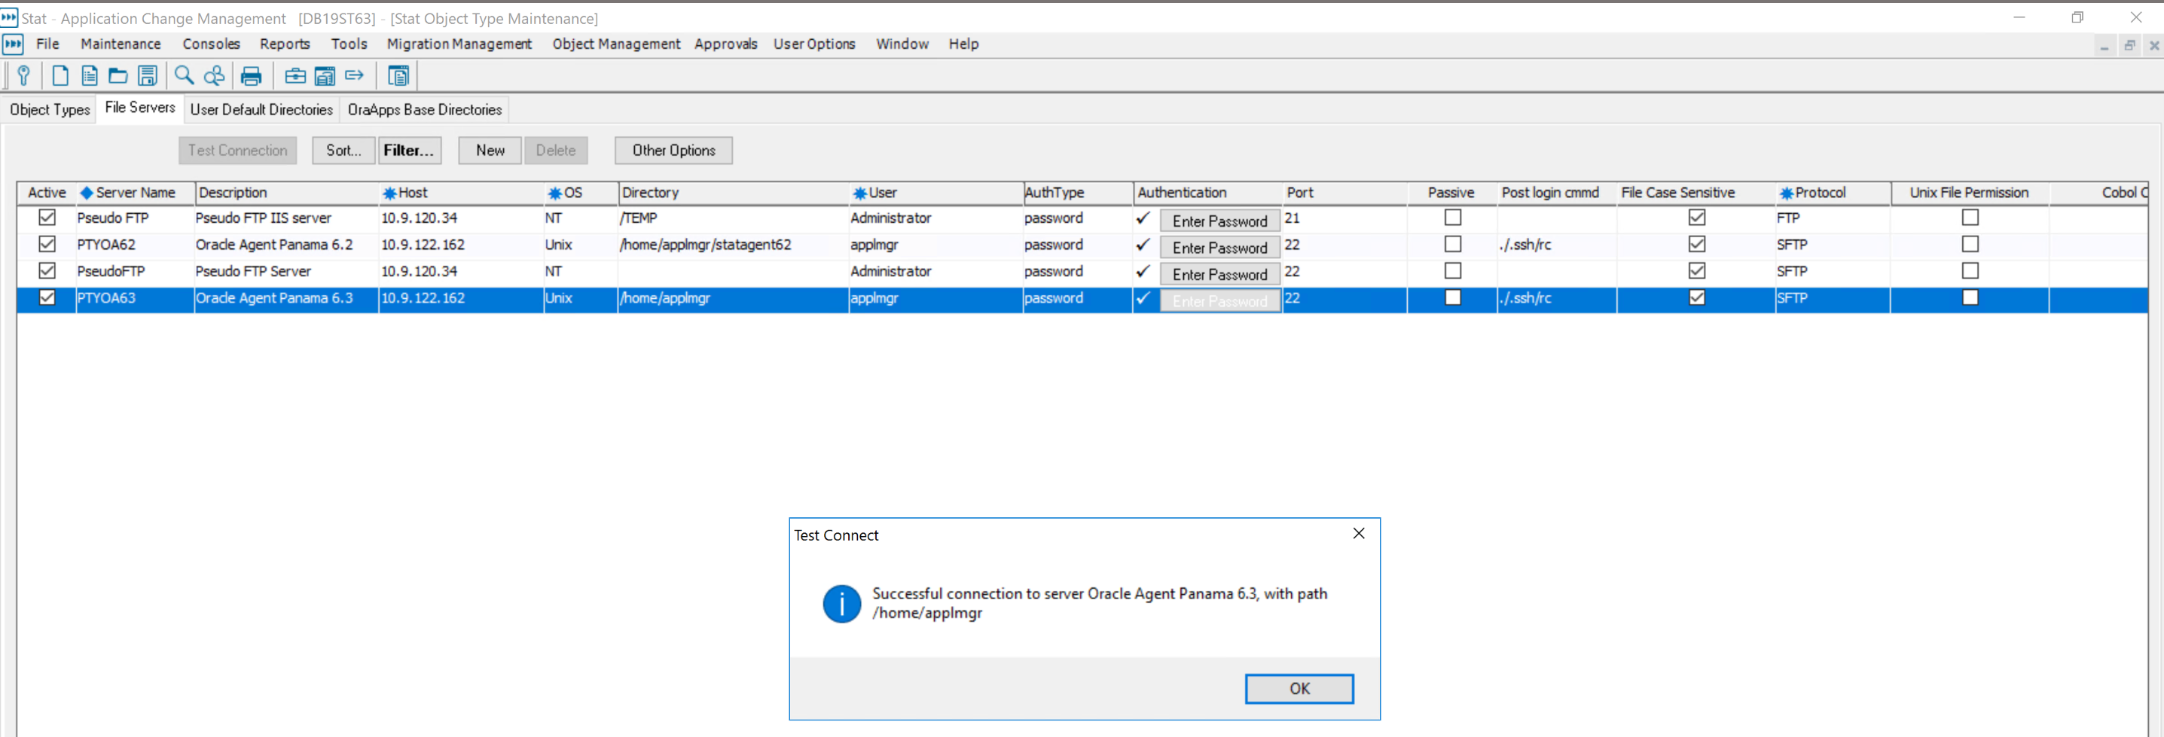Open the Filter... options dialog
This screenshot has width=2164, height=737.
(x=409, y=151)
